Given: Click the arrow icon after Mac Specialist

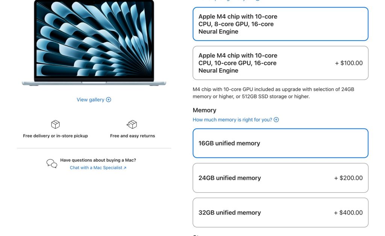Looking at the screenshot, I should [x=125, y=168].
